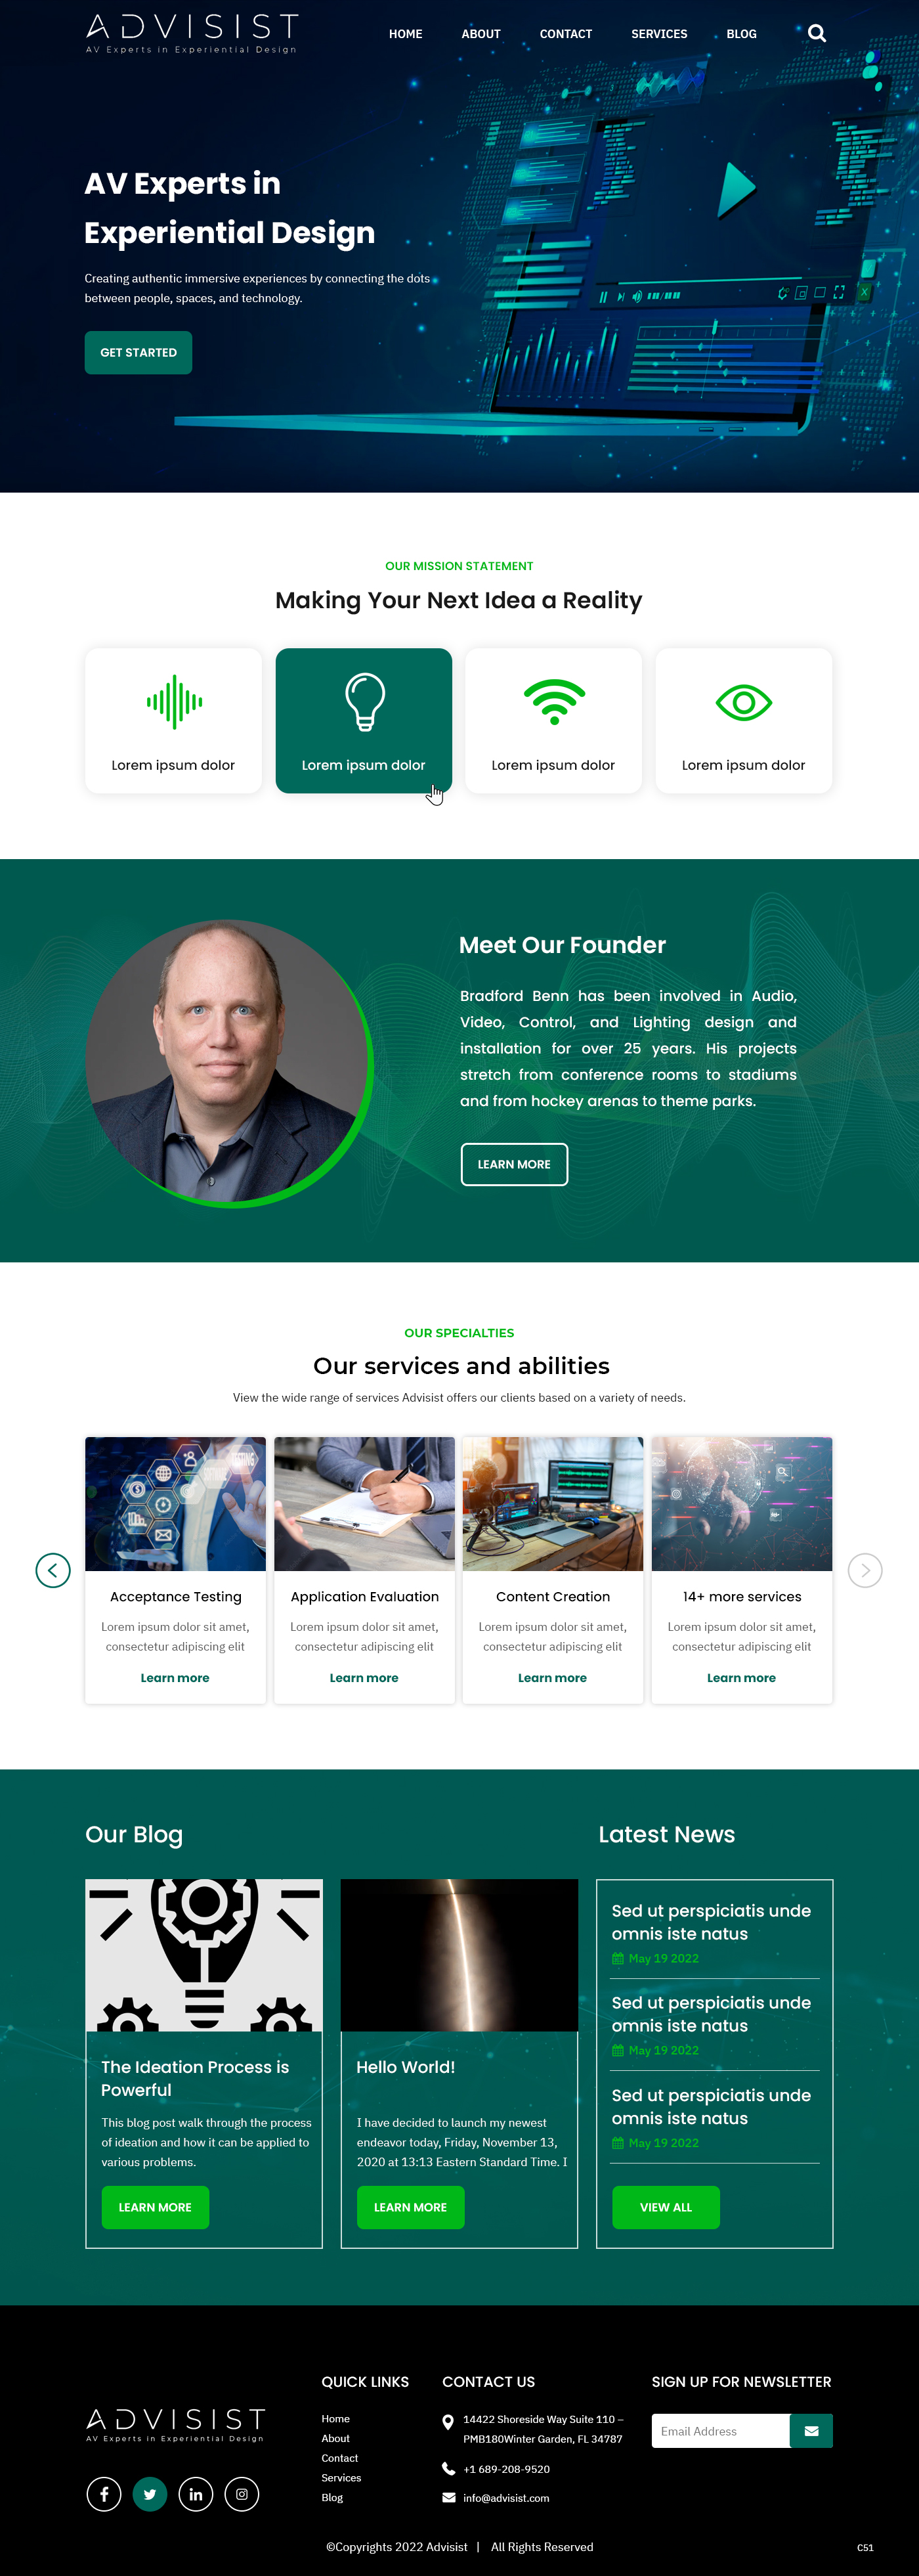Submit newsletter with the envelope button
This screenshot has height=2576, width=919.
(x=811, y=2430)
